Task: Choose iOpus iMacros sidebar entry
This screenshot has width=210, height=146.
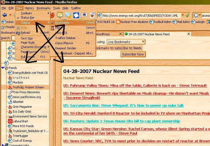Action: tap(73, 43)
